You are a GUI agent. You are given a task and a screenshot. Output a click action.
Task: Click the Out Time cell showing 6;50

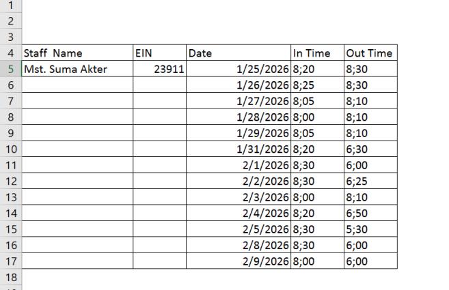coord(370,213)
